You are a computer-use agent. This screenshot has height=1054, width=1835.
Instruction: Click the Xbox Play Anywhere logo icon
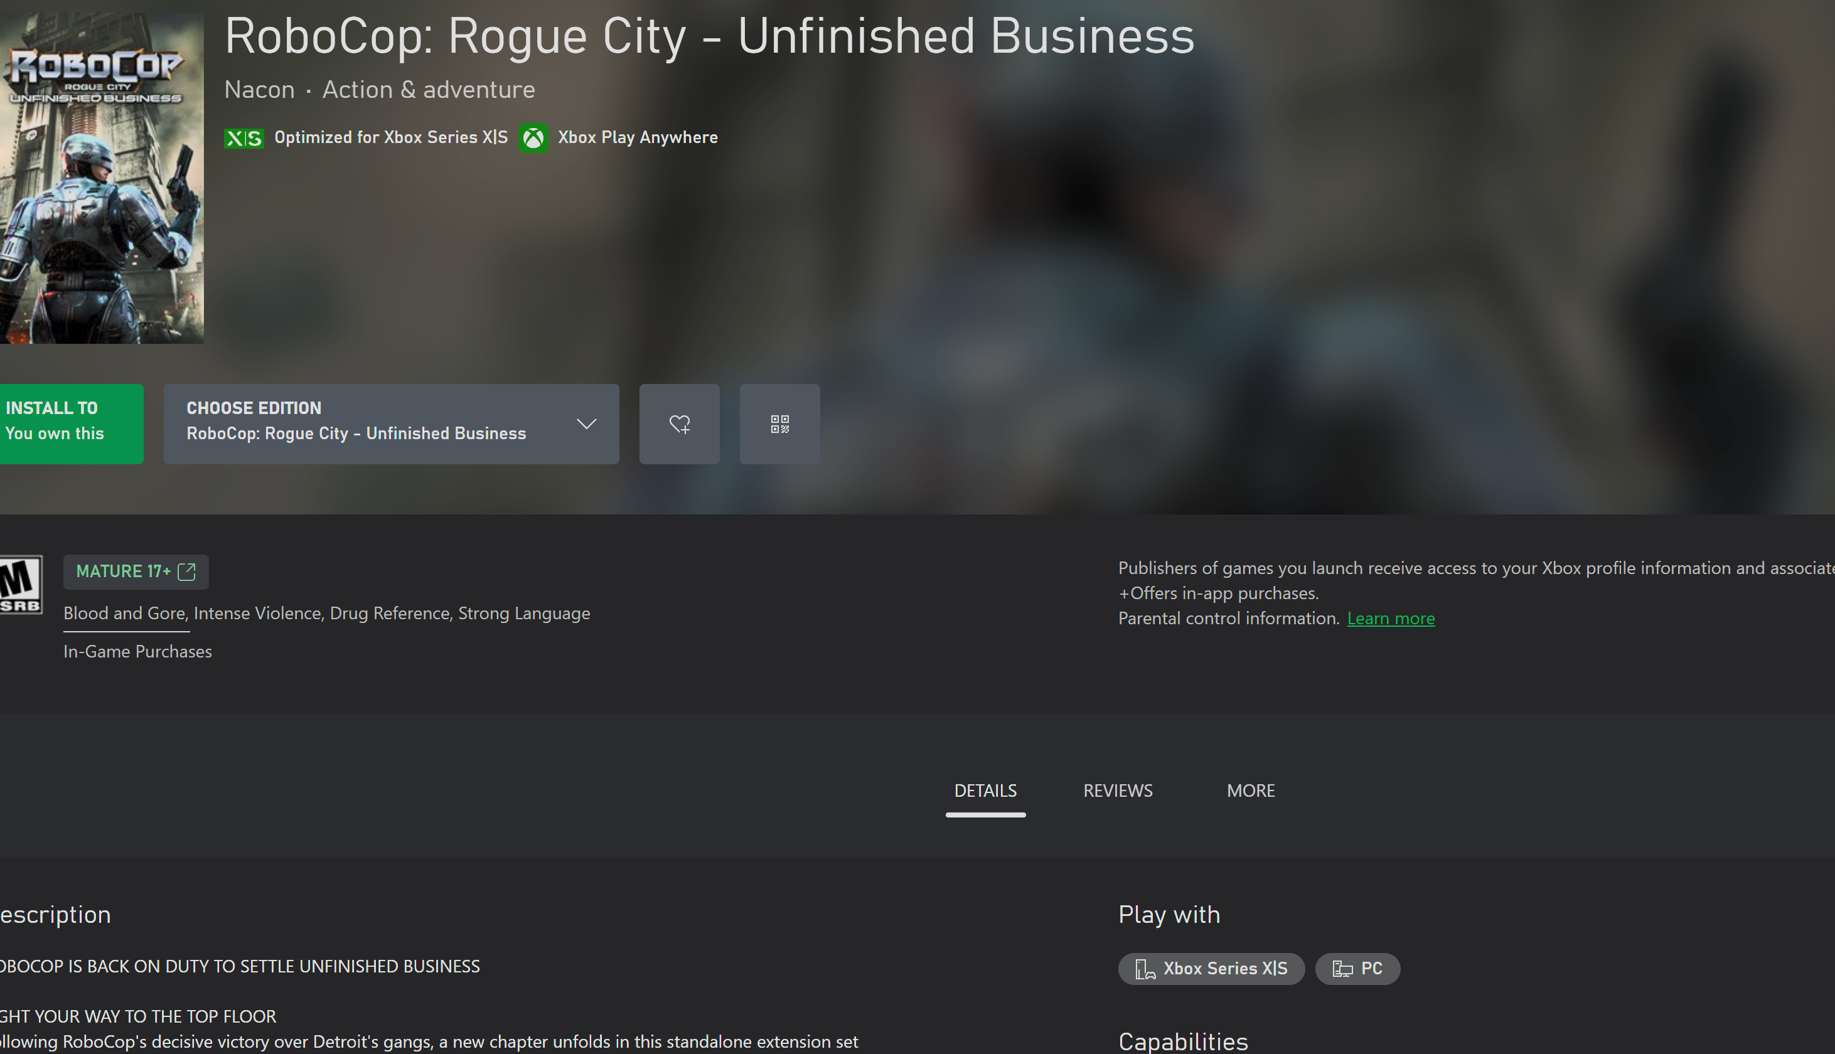tap(533, 137)
